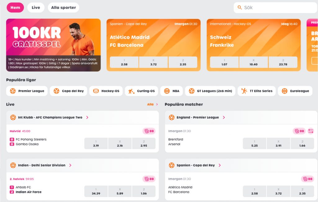Click the curling icon for Curling-OS
The image size is (318, 202).
131,91
